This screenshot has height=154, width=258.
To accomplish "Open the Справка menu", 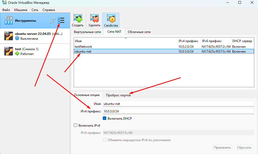I will (49, 10).
